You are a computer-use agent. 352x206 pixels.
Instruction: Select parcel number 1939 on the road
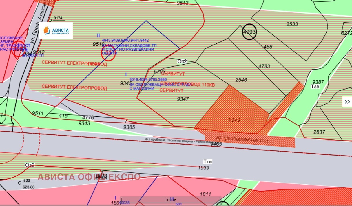click(x=204, y=168)
